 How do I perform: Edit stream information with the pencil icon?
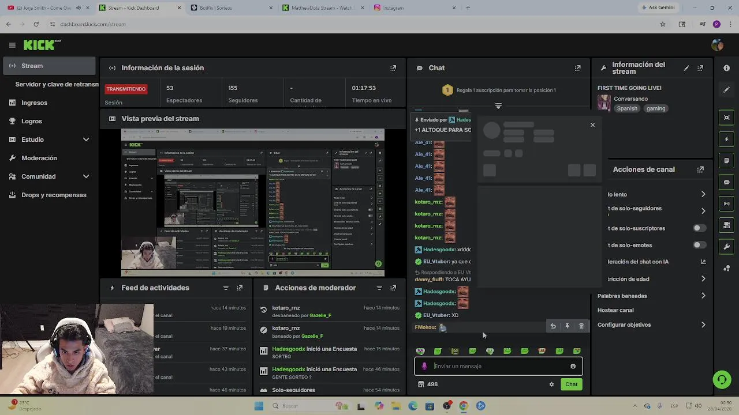(686, 68)
